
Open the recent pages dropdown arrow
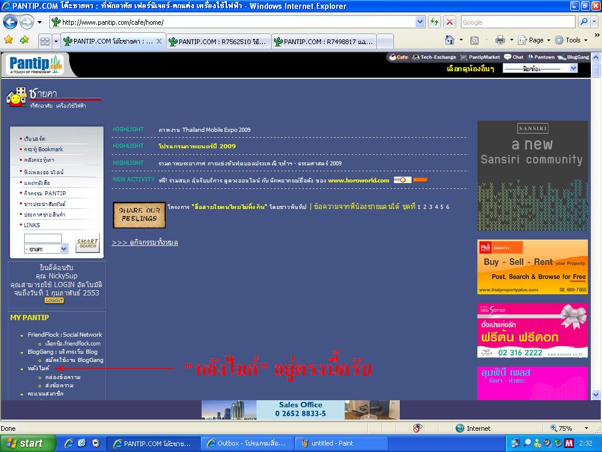39,22
